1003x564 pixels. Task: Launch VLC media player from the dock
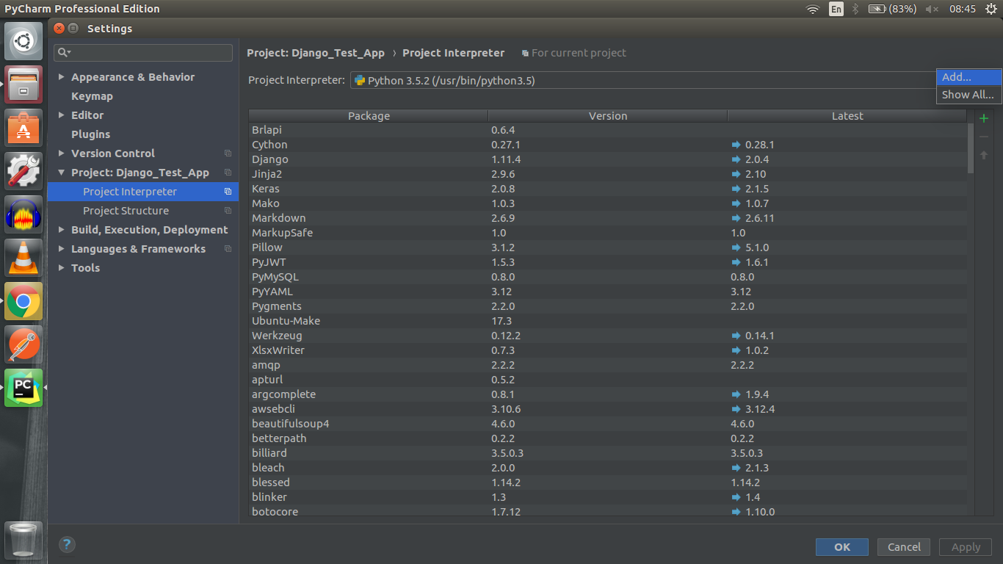pyautogui.click(x=23, y=258)
